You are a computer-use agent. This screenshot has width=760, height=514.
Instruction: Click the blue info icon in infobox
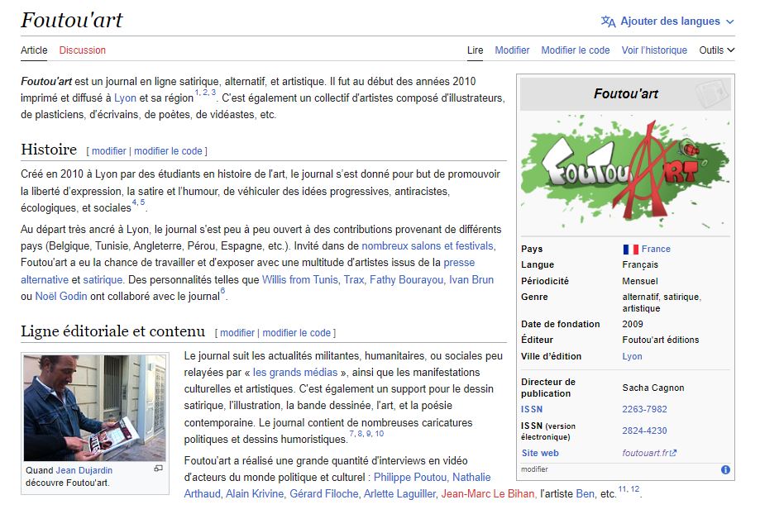[x=725, y=469]
